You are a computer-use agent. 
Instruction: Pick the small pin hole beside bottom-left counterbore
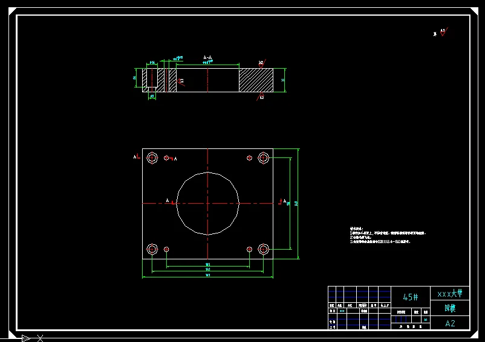click(x=166, y=249)
